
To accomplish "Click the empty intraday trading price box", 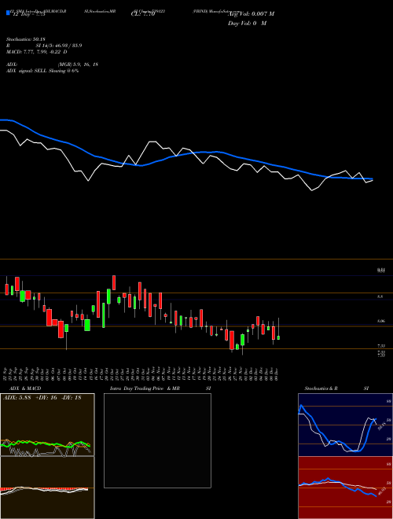I will (x=157, y=440).
